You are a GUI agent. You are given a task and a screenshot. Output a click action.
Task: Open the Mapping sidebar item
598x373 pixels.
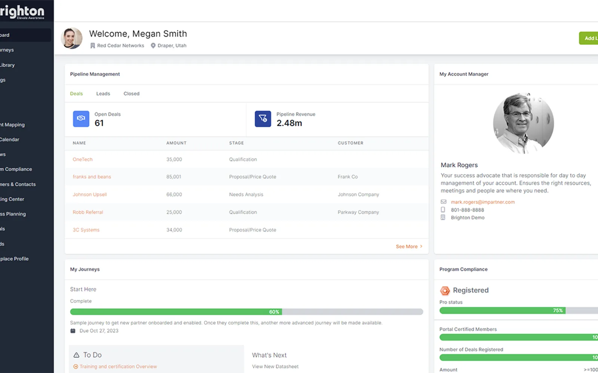pyautogui.click(x=12, y=125)
